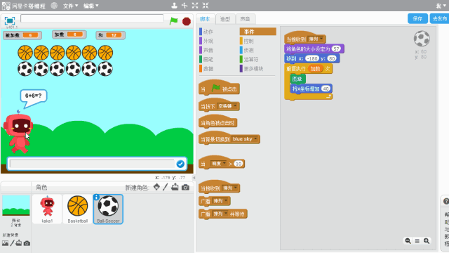Select the 控制 block category
This screenshot has width=449, height=253.
click(x=248, y=41)
